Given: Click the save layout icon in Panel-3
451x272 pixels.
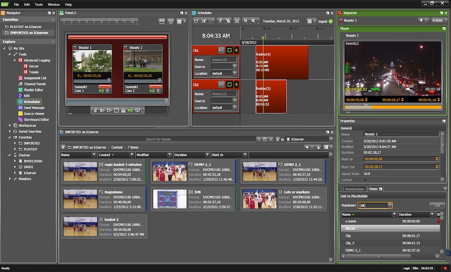Looking at the screenshot, I should pyautogui.click(x=162, y=22).
